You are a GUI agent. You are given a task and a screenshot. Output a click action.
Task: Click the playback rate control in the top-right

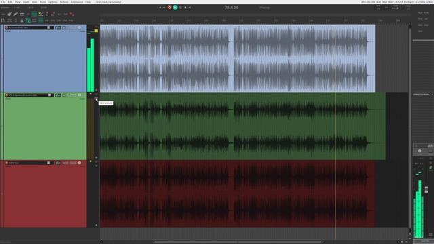pyautogui.click(x=395, y=7)
